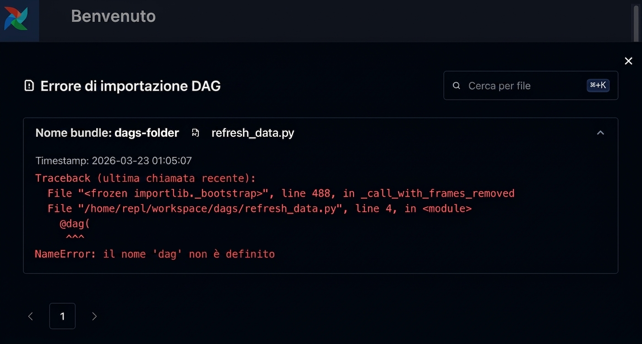Click the refresh_data.py file name

(253, 133)
